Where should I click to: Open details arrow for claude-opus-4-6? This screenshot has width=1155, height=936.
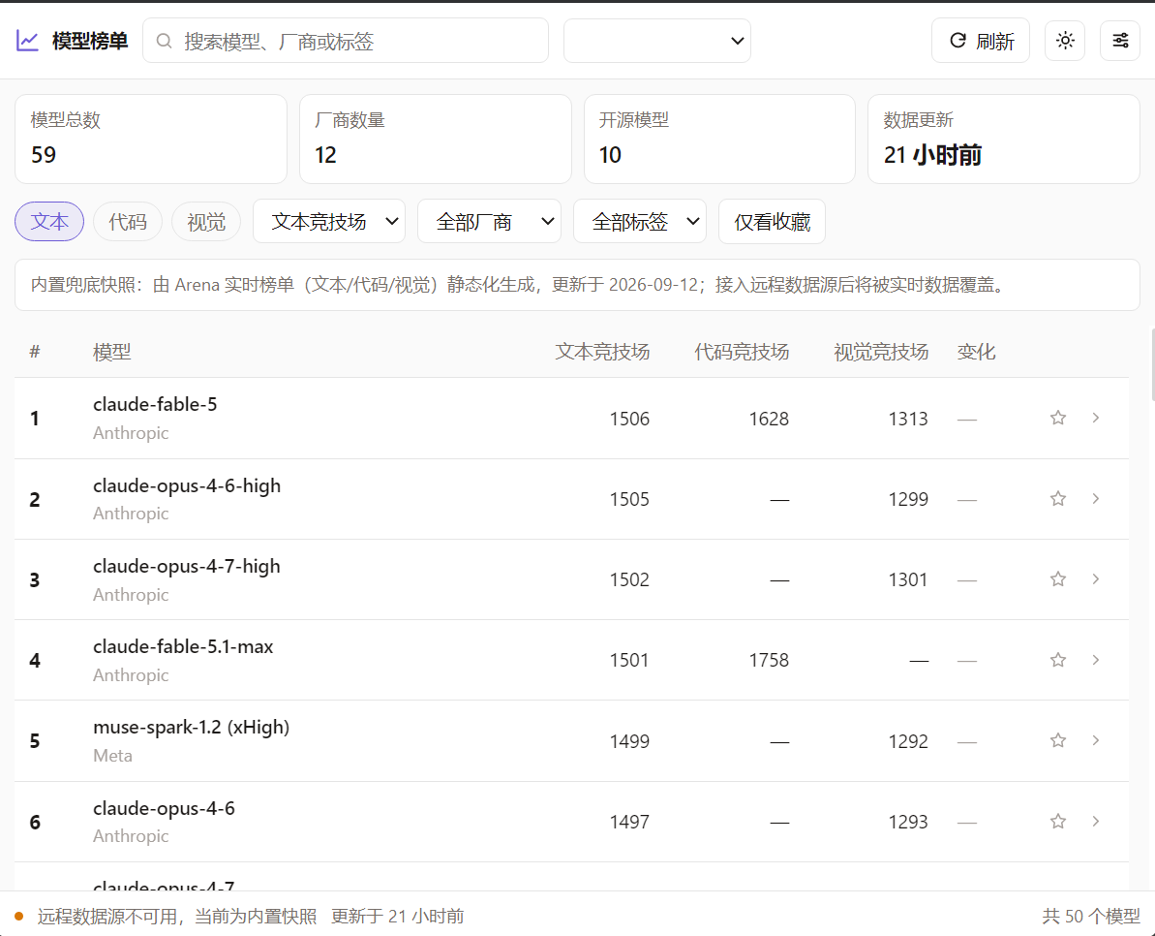(1095, 821)
